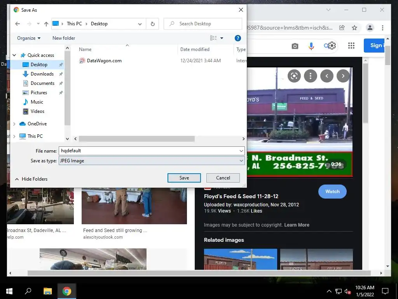This screenshot has width=398, height=299.
Task: Click the Sign in button
Action: (375, 46)
